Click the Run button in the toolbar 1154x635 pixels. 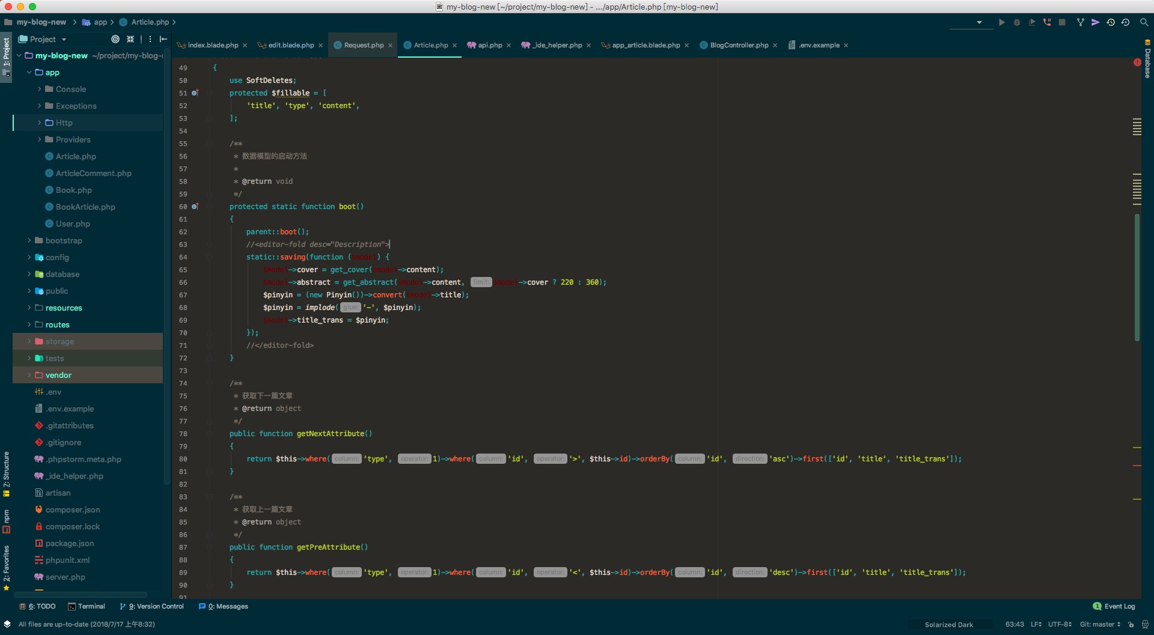tap(1001, 22)
